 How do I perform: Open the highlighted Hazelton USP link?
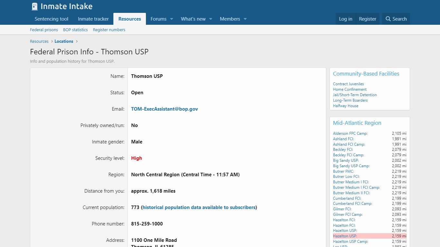345,236
